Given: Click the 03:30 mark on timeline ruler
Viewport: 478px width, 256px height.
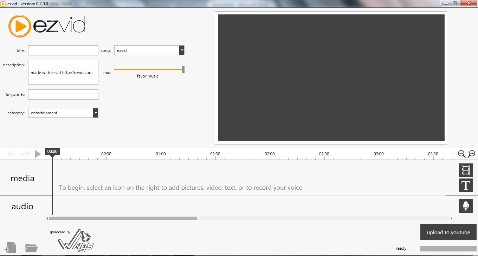Looking at the screenshot, I should click(x=433, y=154).
